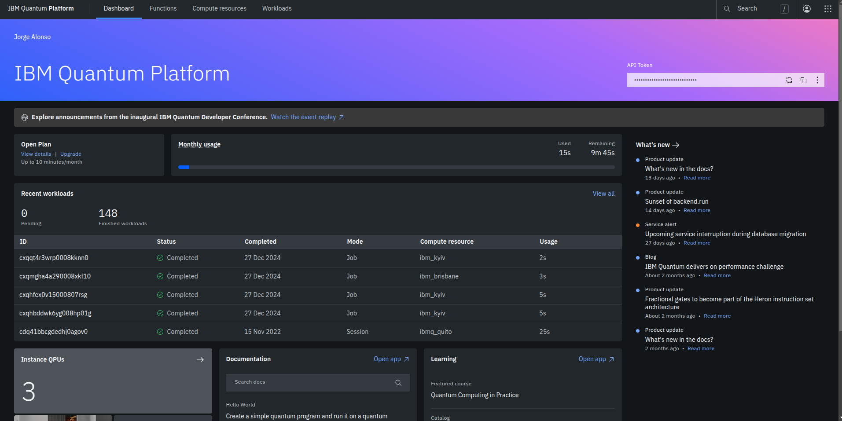Click the search icon in Search docs

pyautogui.click(x=398, y=383)
